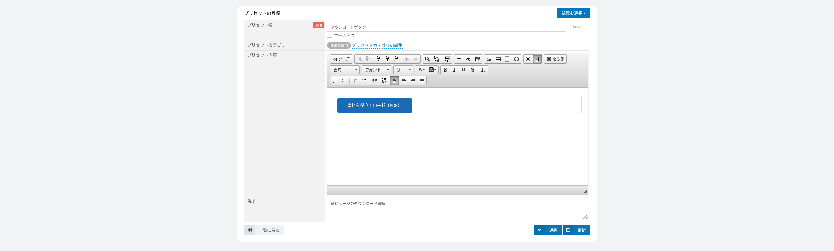Select Align Left
Screen dimensions: 834x251
point(395,81)
